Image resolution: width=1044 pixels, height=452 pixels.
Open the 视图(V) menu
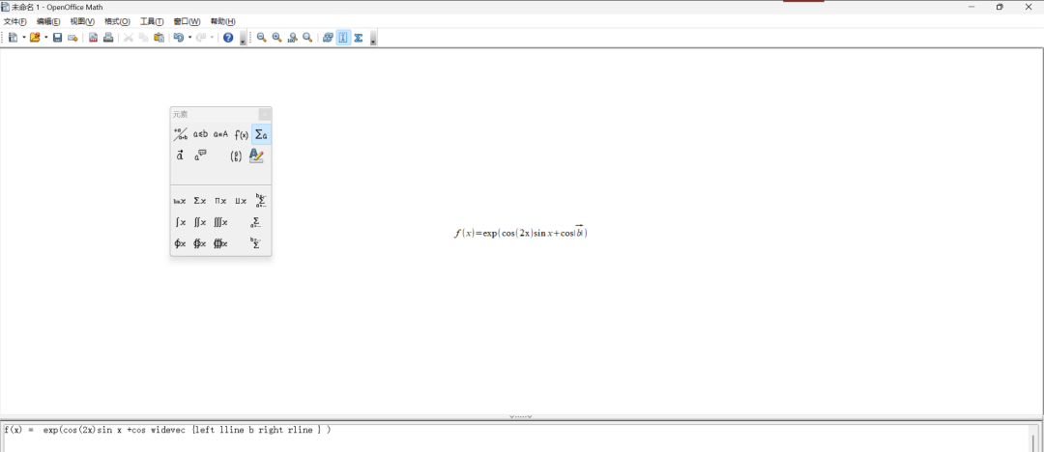point(82,22)
